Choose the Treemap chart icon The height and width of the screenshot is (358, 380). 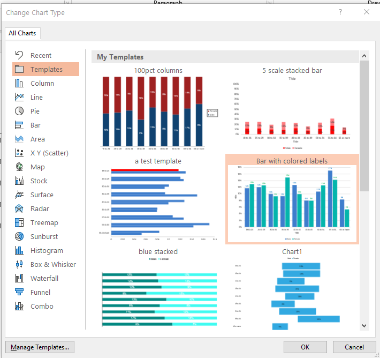[x=19, y=223]
